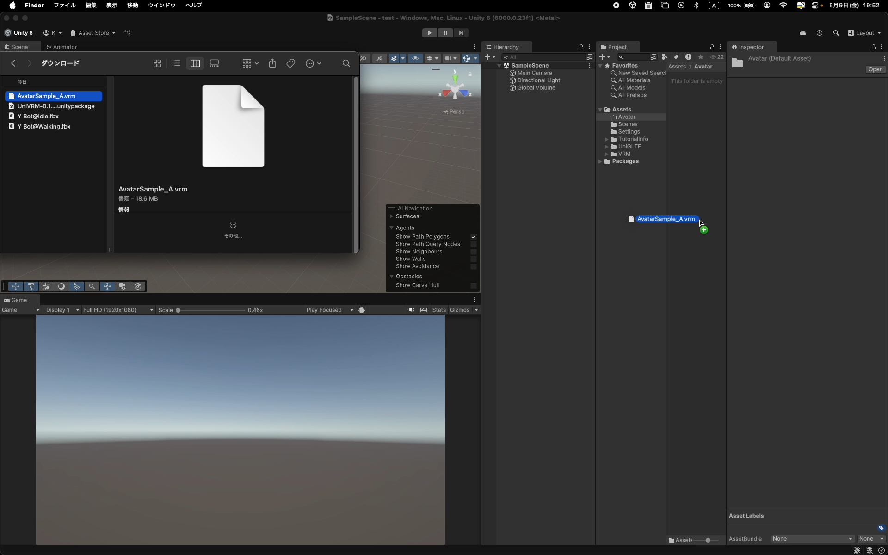
Task: Enable Show Avoidance checkbox
Action: (474, 266)
